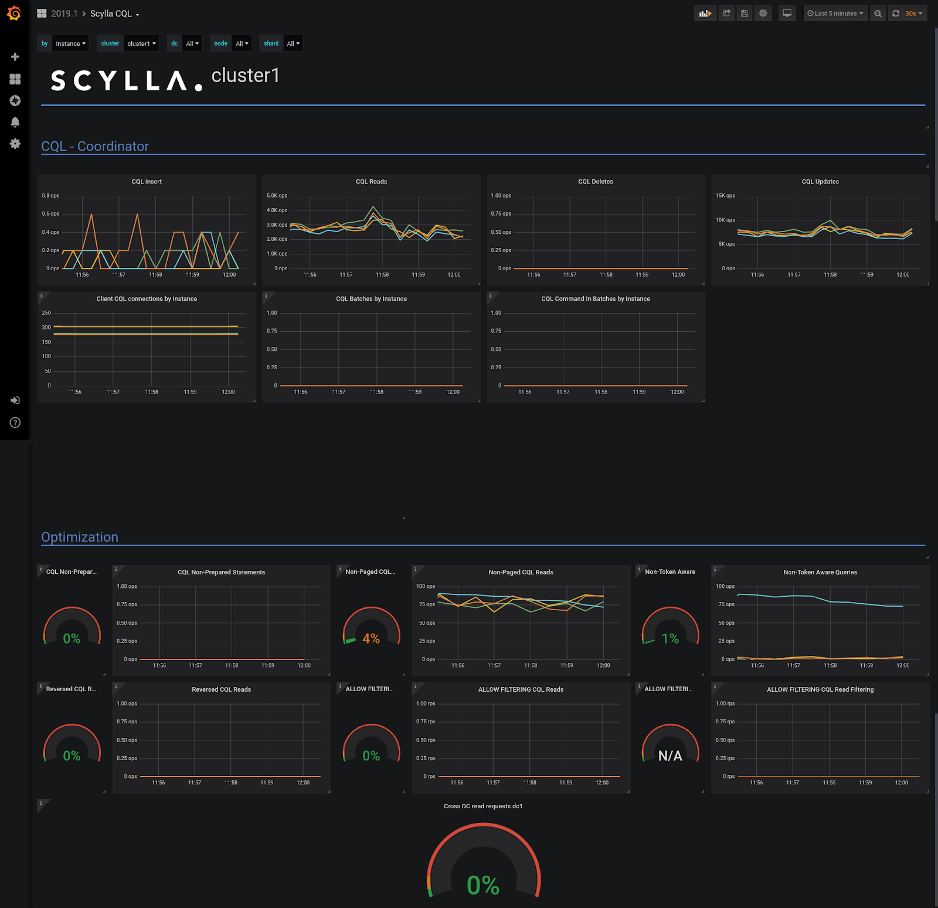The image size is (938, 908).
Task: Open the CQL Insert panel title menu
Action: coord(147,182)
